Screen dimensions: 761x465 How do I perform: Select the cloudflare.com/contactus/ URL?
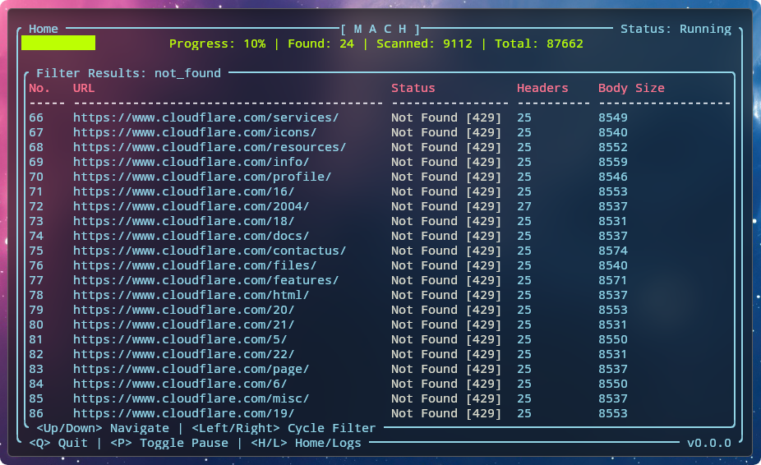click(210, 251)
